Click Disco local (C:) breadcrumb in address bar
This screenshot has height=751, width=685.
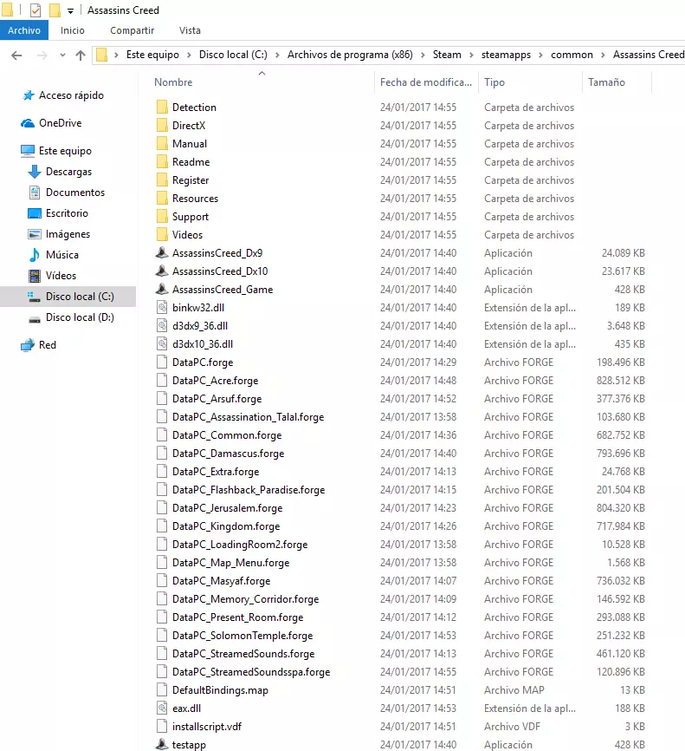233,55
